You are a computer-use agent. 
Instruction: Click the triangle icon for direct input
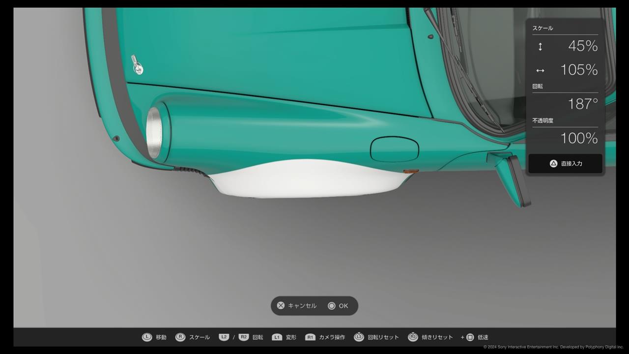pos(553,164)
